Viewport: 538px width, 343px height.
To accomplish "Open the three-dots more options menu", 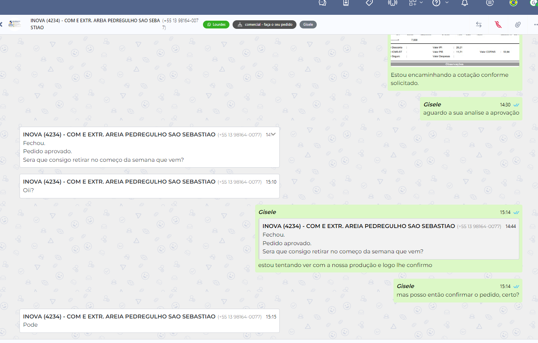I will click(536, 25).
